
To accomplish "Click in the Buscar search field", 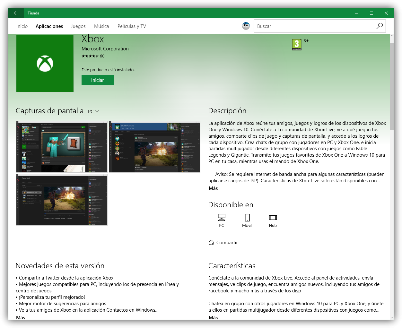I will click(x=315, y=26).
